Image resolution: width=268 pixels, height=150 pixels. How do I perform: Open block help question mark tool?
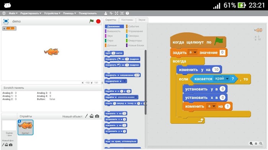[127, 13]
